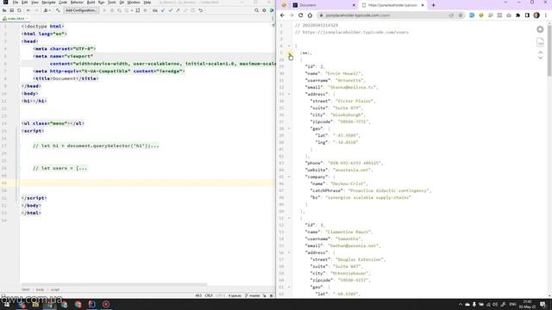552x310 pixels.
Task: Click the browser address bar URL
Action: coord(357,15)
